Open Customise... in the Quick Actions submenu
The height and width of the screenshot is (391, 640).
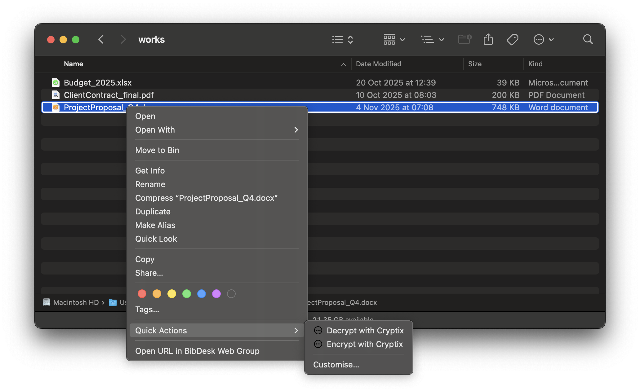[x=336, y=364]
